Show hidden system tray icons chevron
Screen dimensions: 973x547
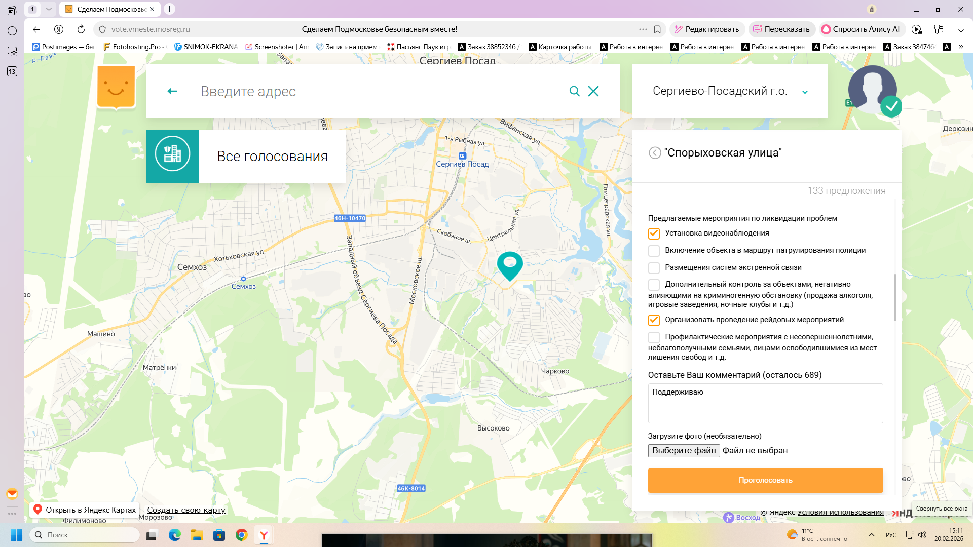tap(872, 535)
